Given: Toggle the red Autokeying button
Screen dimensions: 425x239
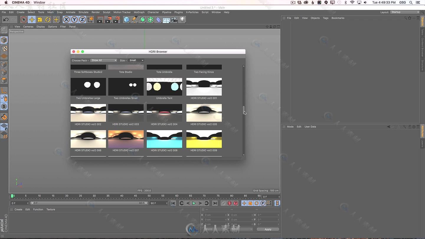Looking at the screenshot, I should tap(230, 203).
